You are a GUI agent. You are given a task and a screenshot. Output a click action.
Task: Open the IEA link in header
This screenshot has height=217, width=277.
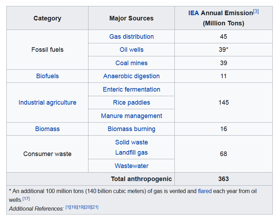tap(193, 13)
